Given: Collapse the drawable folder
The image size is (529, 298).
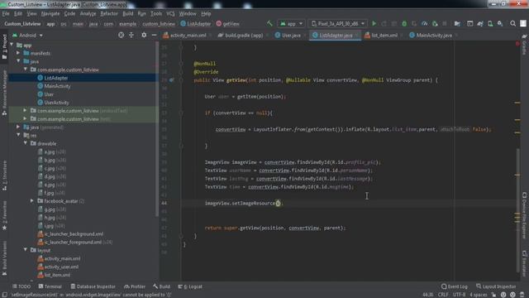Looking at the screenshot, I should [x=26, y=143].
